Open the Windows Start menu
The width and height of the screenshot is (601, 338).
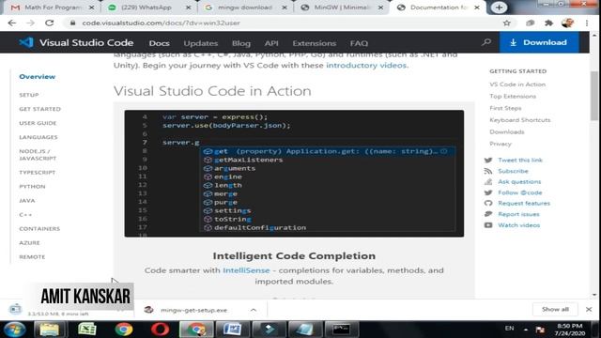point(15,330)
